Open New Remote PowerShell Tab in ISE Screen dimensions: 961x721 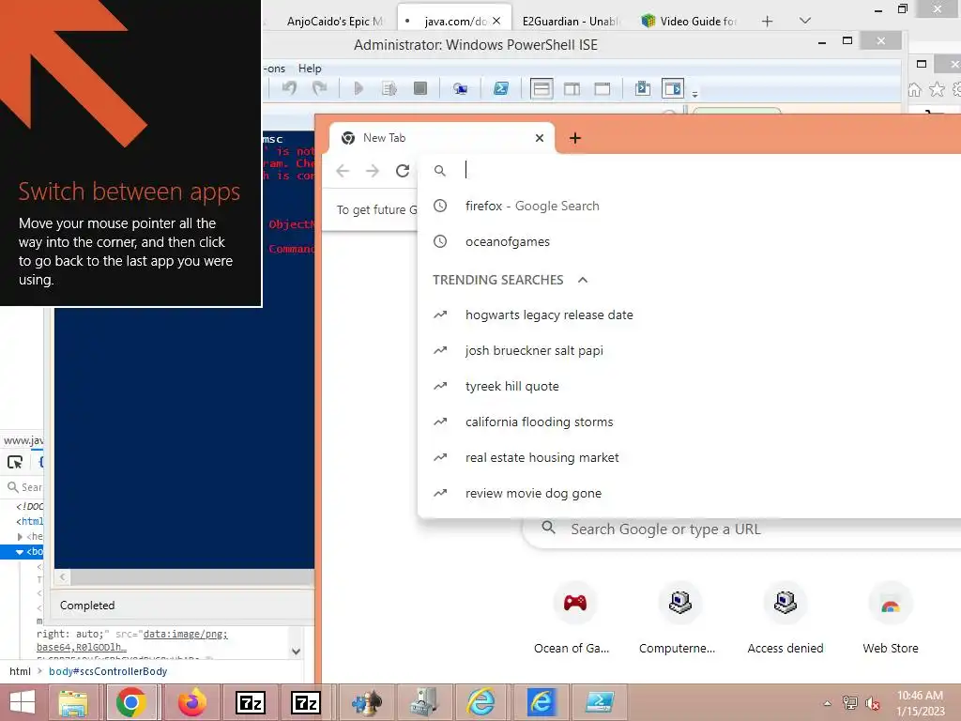coord(460,89)
